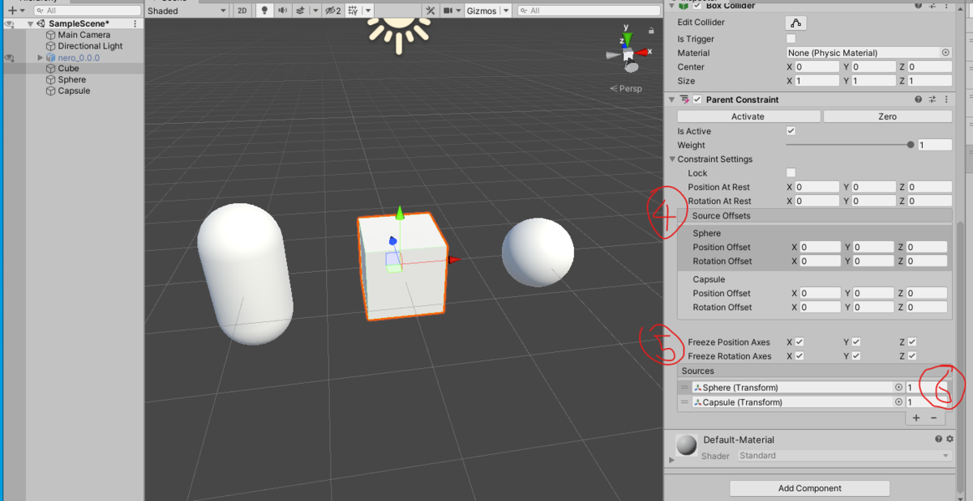Open Box Collider kebab menu
Screen dimensions: 973x501
pyautogui.click(x=946, y=5)
